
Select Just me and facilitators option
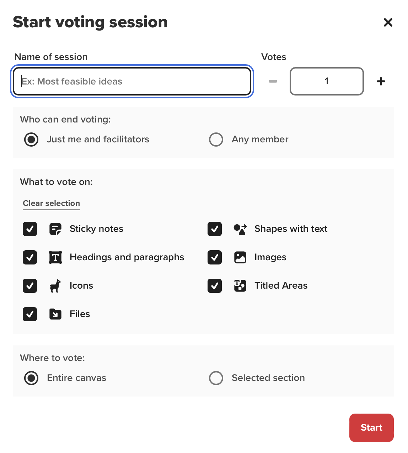(31, 140)
